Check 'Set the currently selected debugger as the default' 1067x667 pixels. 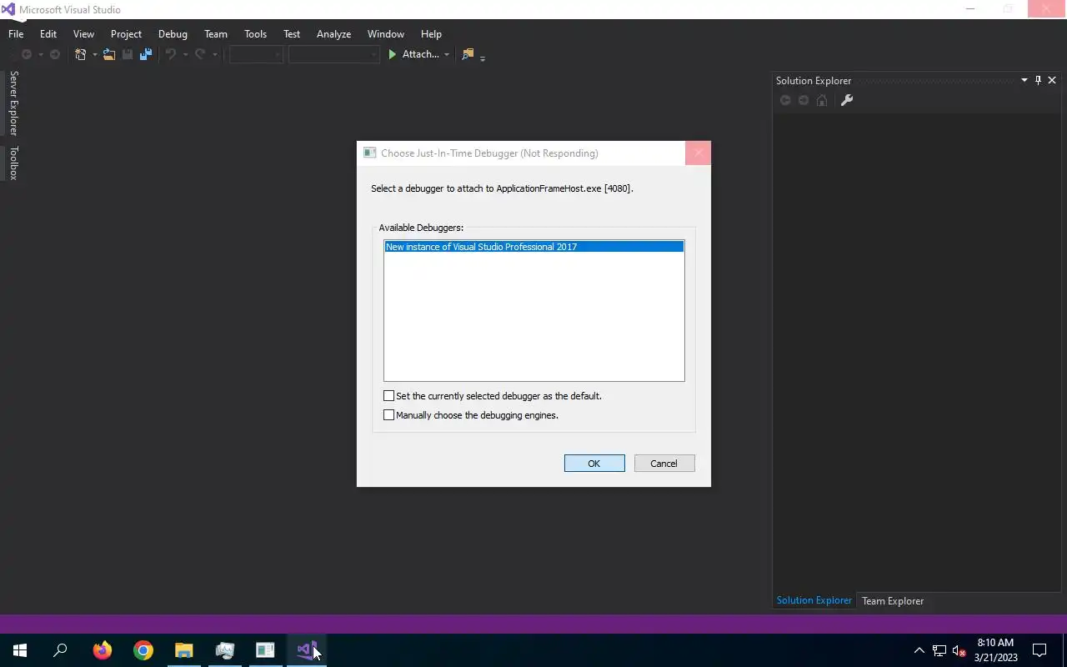coord(388,396)
